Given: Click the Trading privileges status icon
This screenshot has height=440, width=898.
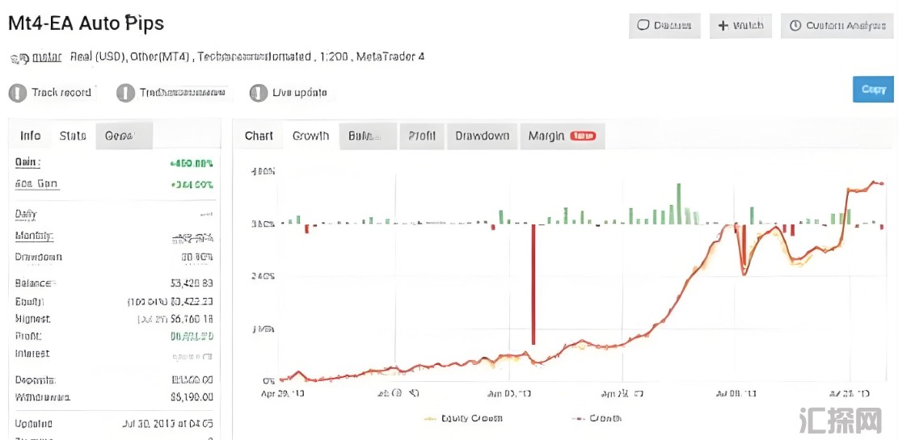Looking at the screenshot, I should coord(125,93).
